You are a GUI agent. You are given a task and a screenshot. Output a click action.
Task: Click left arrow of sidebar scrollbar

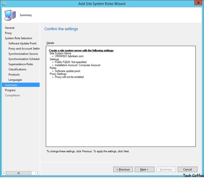pos(4,173)
